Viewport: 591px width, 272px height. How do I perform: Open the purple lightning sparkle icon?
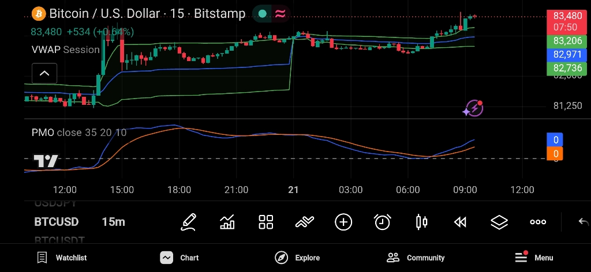(473, 108)
